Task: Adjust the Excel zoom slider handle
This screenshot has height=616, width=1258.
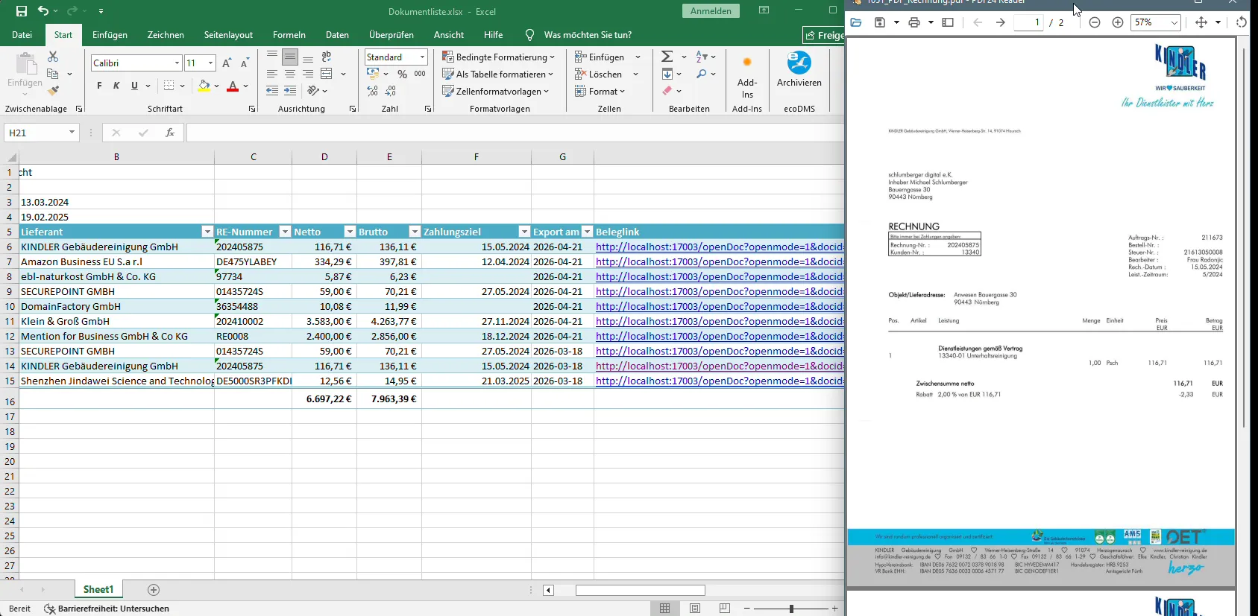Action: pos(791,609)
